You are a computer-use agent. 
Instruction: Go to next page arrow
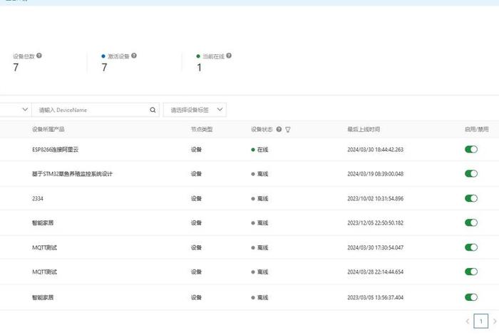tap(495, 321)
